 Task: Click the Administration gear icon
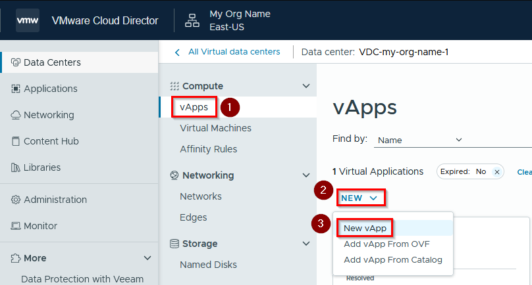click(16, 200)
